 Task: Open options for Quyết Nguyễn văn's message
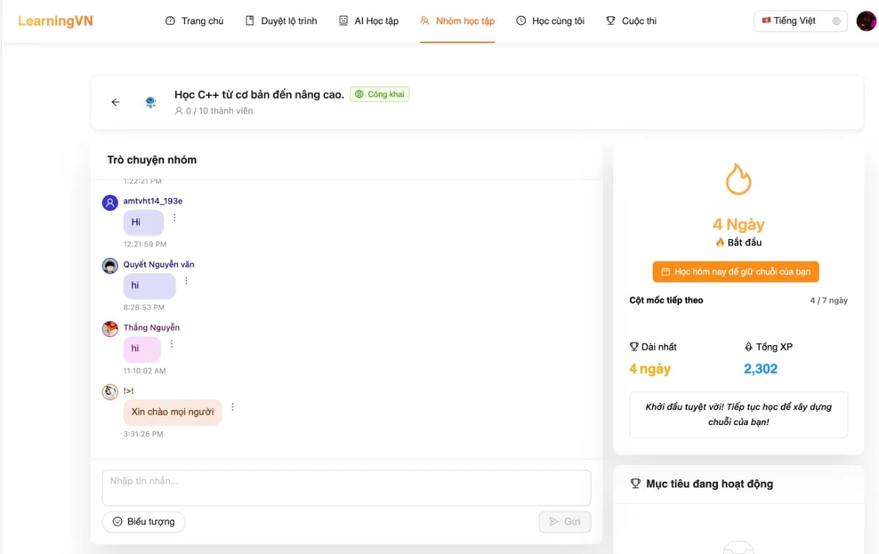click(x=186, y=281)
